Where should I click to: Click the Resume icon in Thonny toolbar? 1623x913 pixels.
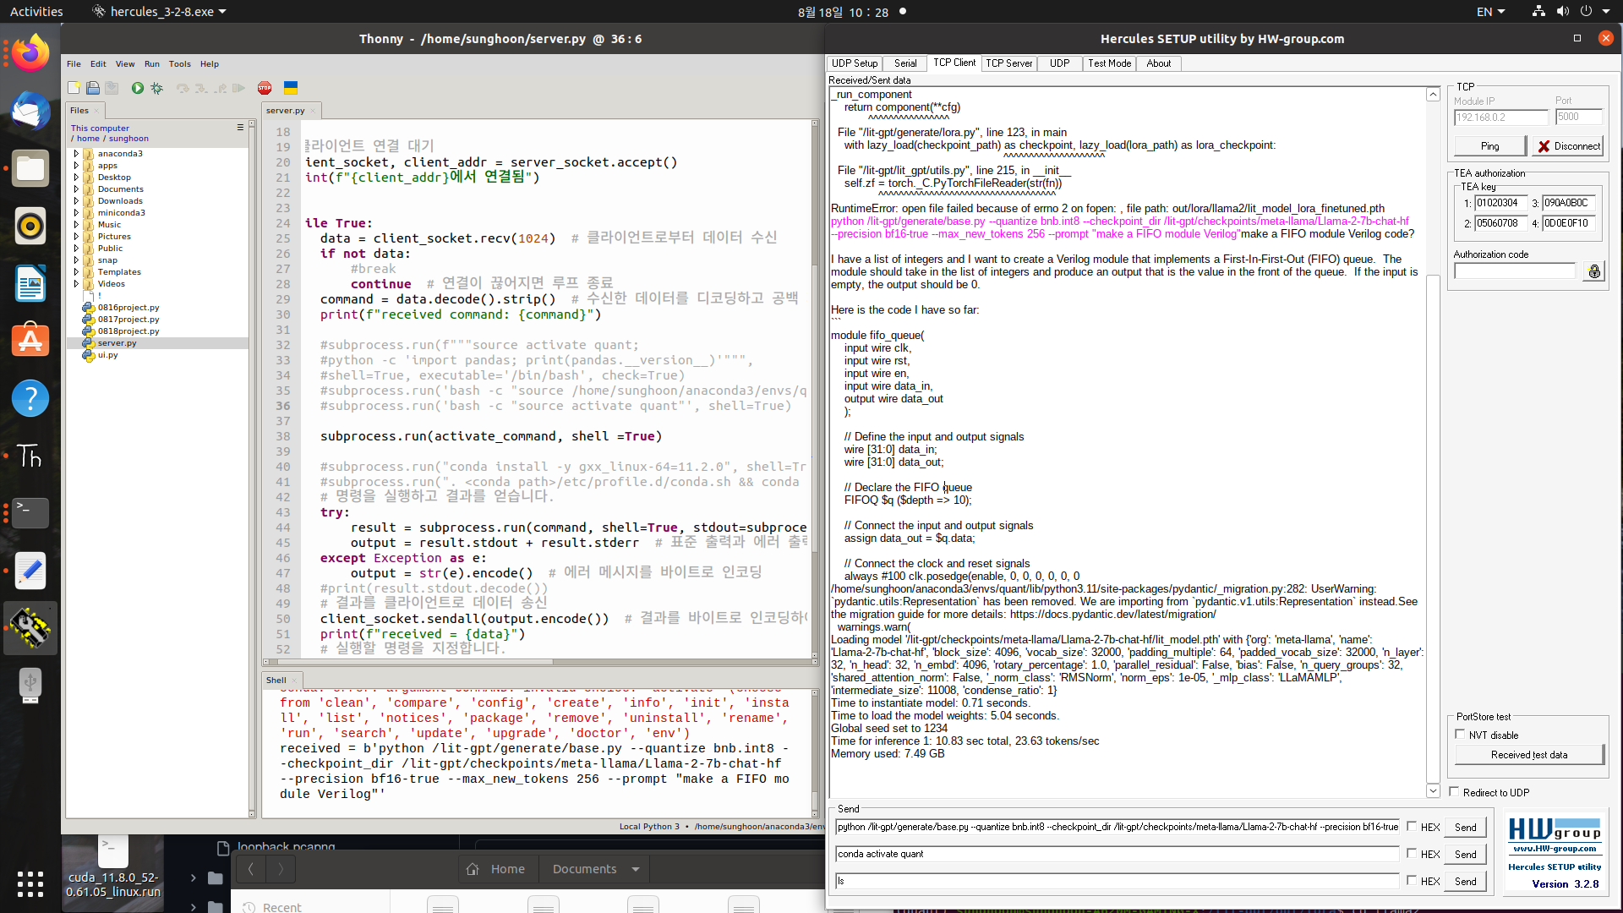click(x=238, y=88)
